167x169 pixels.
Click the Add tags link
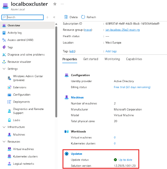[111, 51]
